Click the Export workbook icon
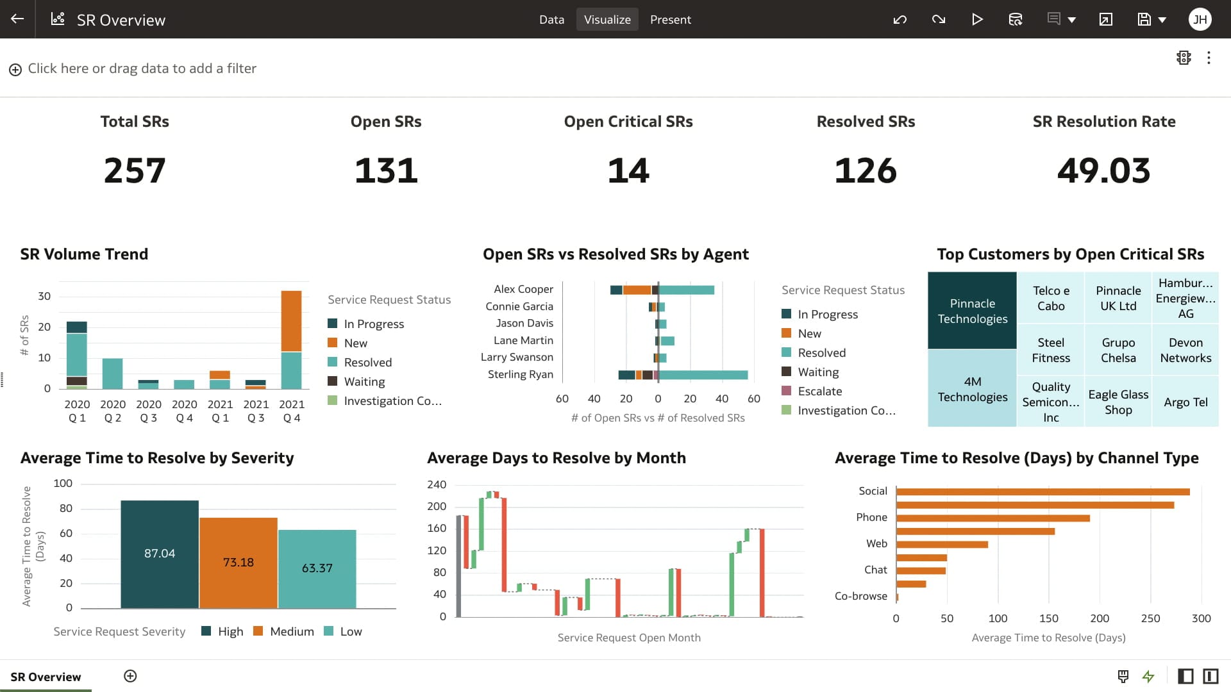This screenshot has height=692, width=1231. pos(1105,19)
